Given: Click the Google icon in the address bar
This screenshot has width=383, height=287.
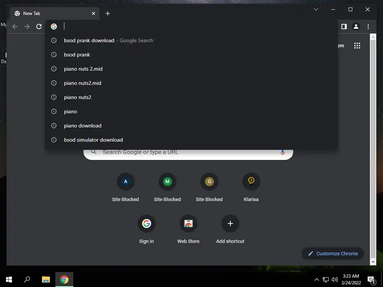Looking at the screenshot, I should (x=54, y=27).
